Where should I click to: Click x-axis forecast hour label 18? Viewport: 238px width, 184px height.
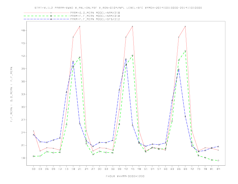point(73,169)
